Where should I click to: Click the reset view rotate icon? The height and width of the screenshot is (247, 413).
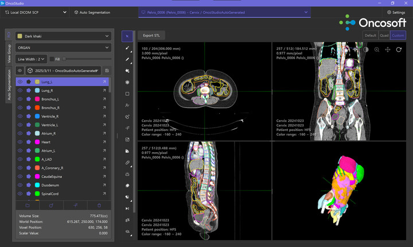click(x=399, y=49)
